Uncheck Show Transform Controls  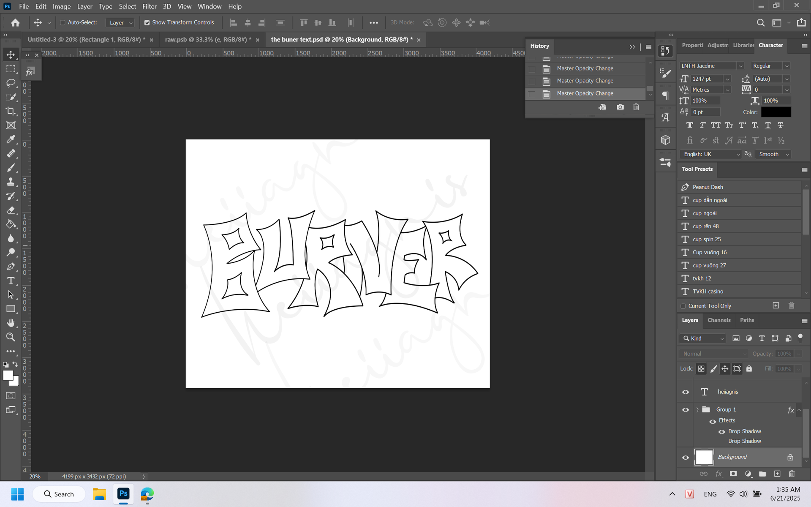[147, 23]
